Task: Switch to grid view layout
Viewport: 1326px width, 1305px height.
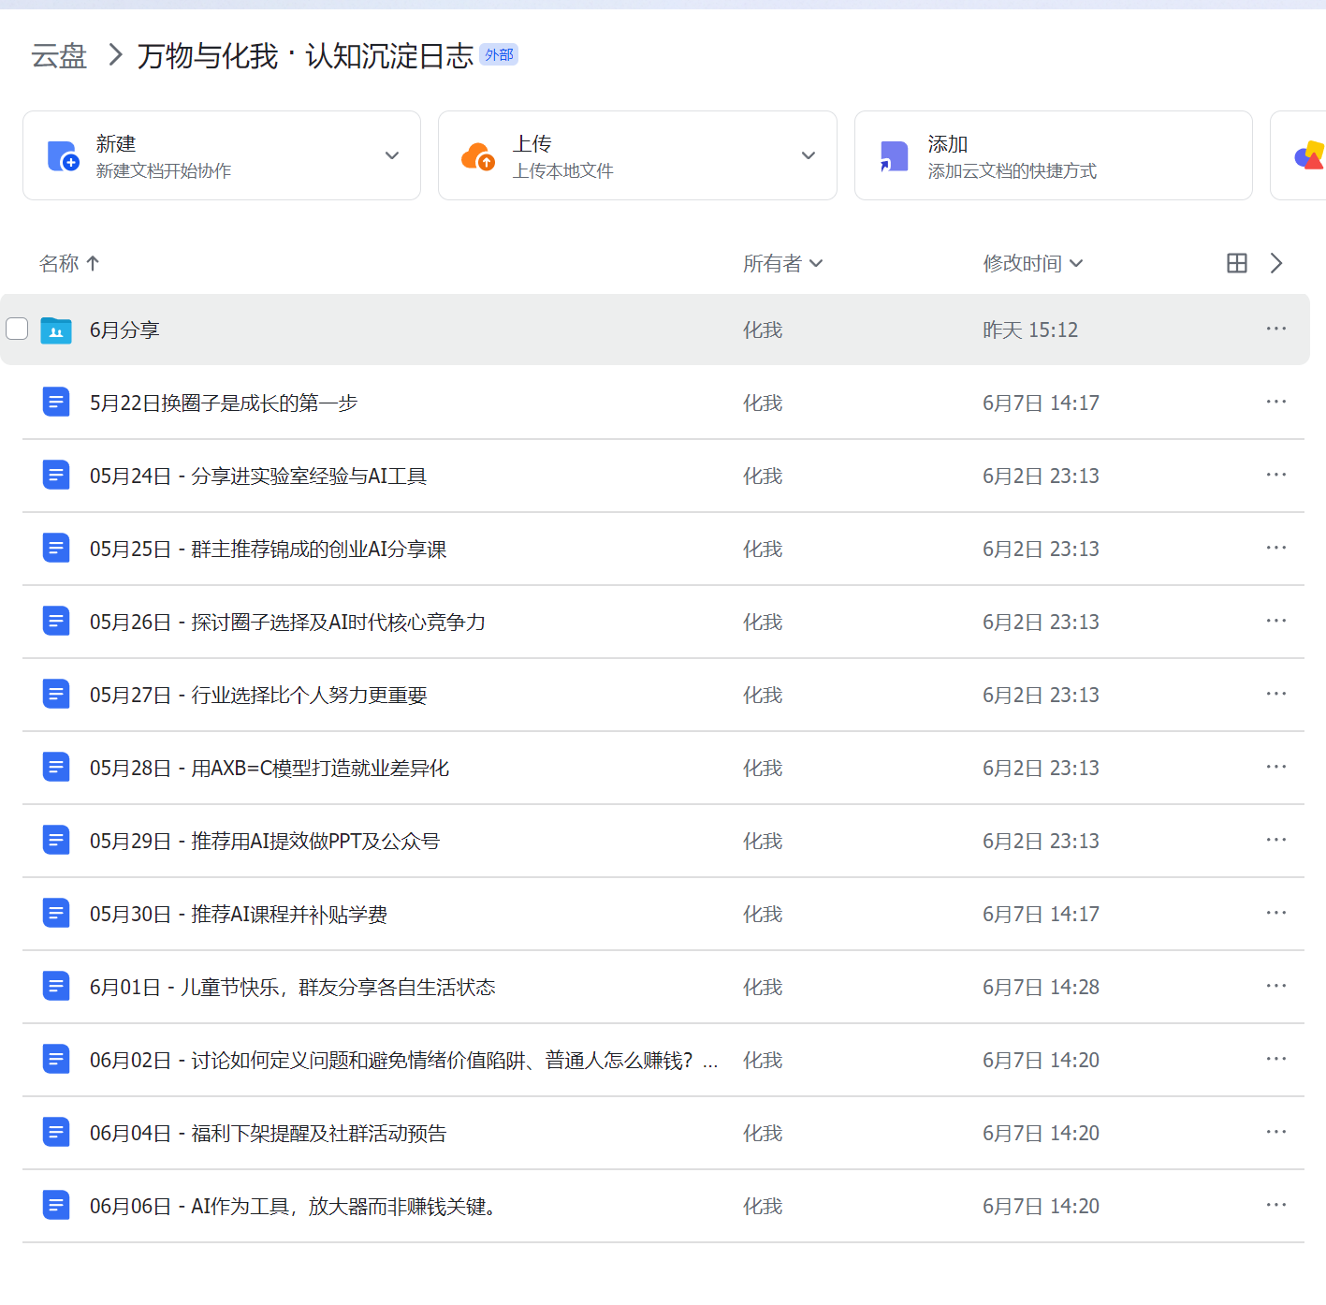Action: 1237,263
